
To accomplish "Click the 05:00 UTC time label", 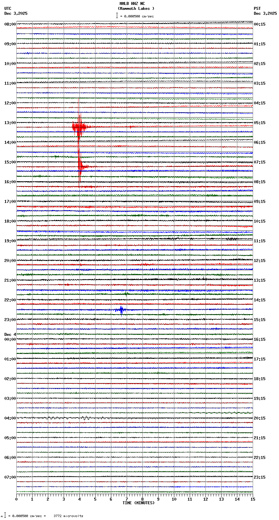I will pyautogui.click(x=10, y=438).
